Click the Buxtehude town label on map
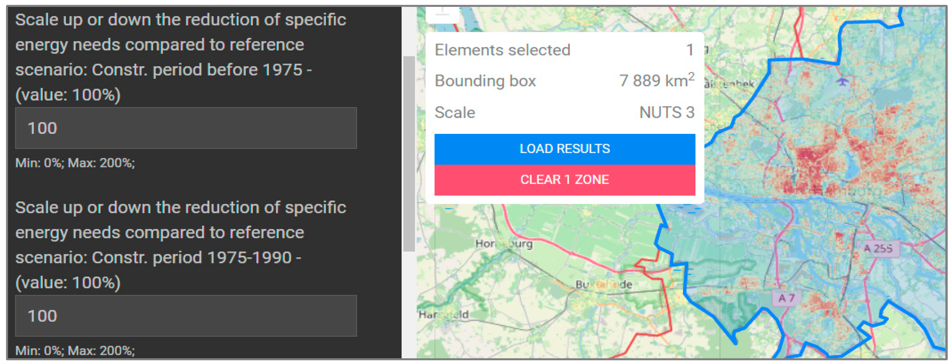This screenshot has width=952, height=364. click(x=603, y=285)
